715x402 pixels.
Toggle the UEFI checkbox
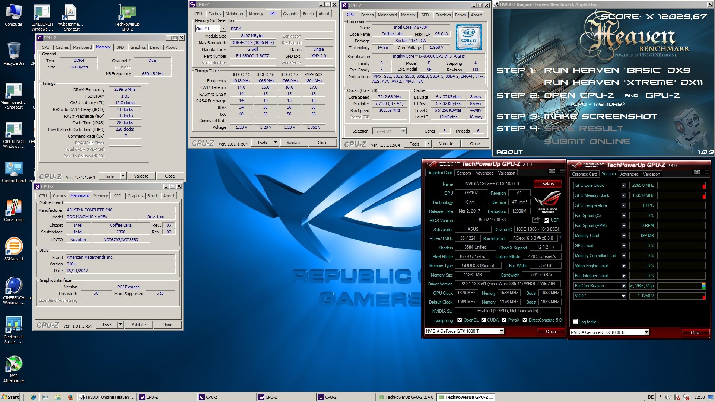pos(546,220)
